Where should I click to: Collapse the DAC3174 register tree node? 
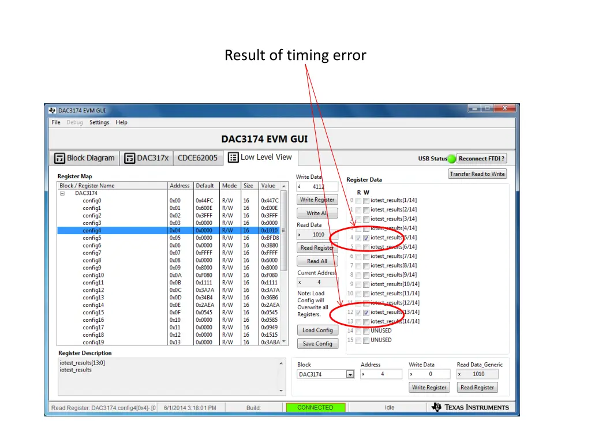coord(62,193)
